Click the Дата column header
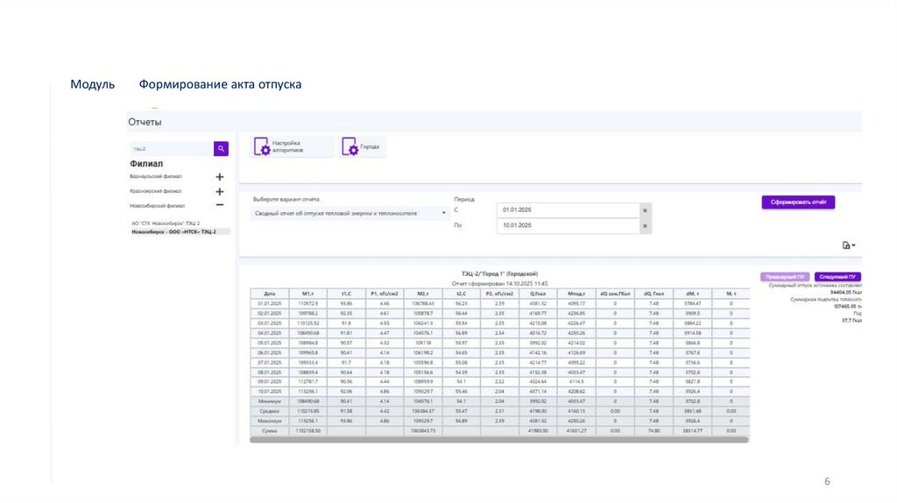 point(270,294)
